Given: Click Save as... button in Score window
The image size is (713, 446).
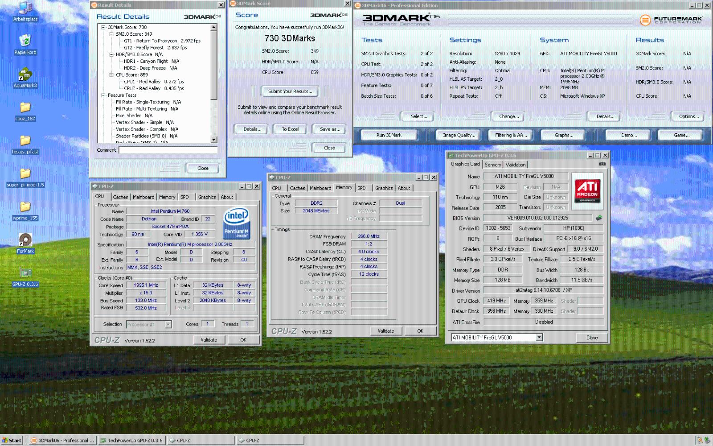Looking at the screenshot, I should (330, 129).
